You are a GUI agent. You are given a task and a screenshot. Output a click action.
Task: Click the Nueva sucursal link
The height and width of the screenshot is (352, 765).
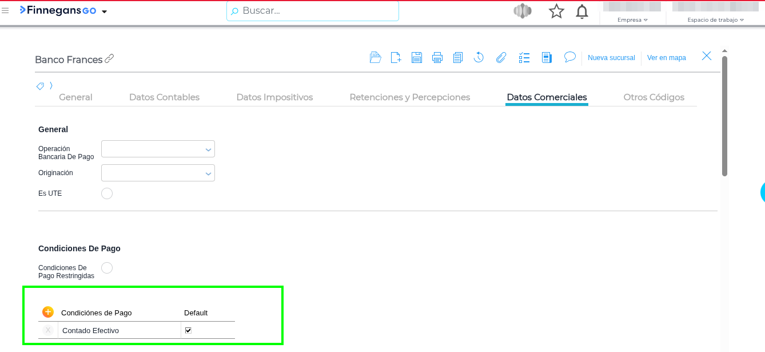click(611, 58)
